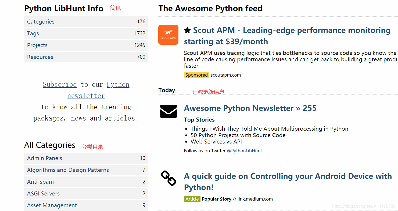Visit the @PythonLibHunt Twitter link
This screenshot has width=398, height=211.
[244, 151]
